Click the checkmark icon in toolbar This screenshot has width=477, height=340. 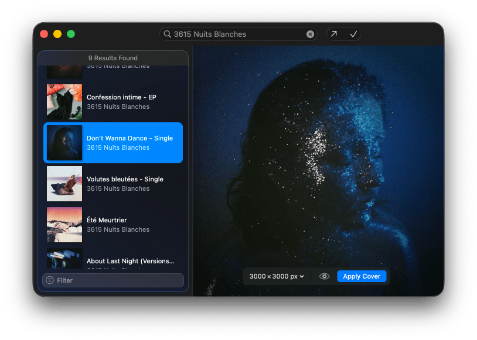[x=353, y=34]
